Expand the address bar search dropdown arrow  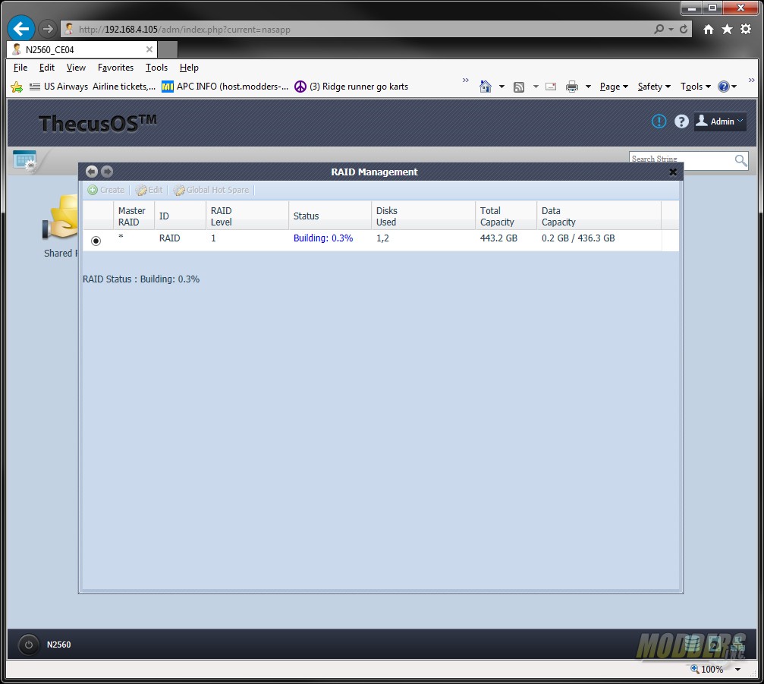pyautogui.click(x=671, y=30)
